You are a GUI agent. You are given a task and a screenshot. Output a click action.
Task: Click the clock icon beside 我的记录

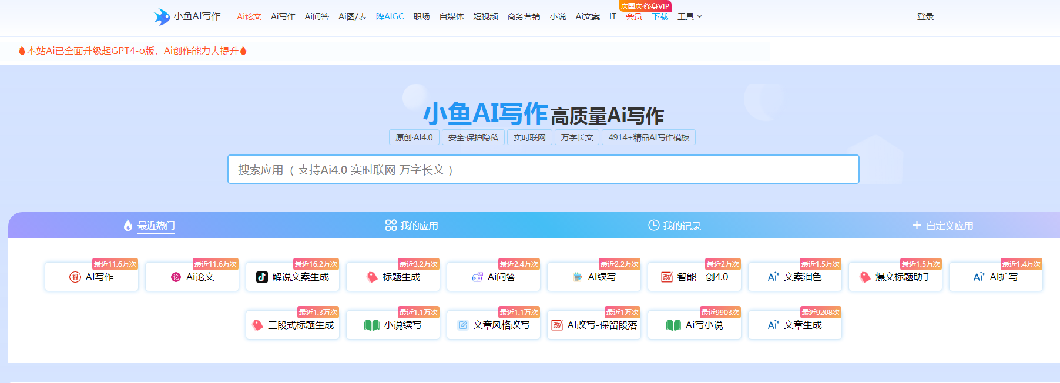click(x=653, y=226)
